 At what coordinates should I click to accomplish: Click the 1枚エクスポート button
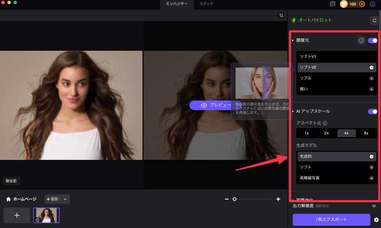click(x=331, y=220)
